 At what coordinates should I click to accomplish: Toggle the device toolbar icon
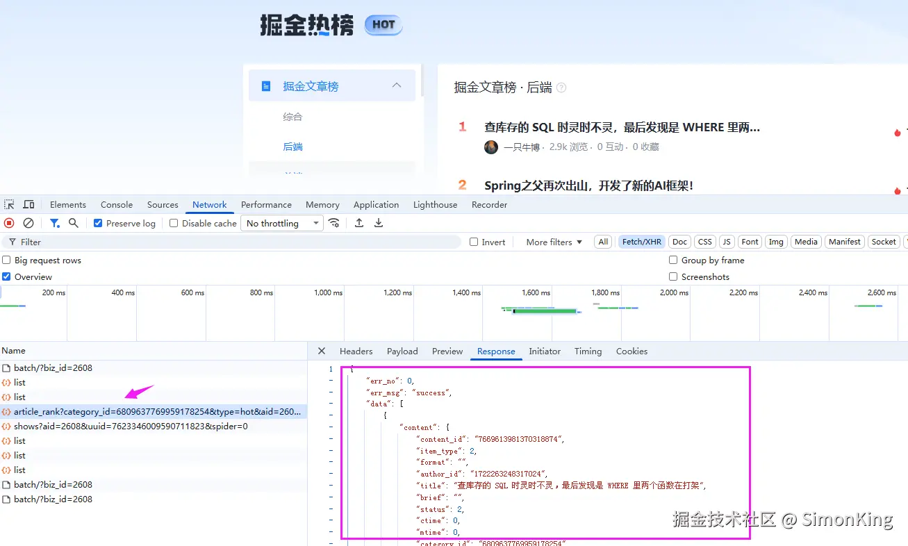click(x=28, y=205)
